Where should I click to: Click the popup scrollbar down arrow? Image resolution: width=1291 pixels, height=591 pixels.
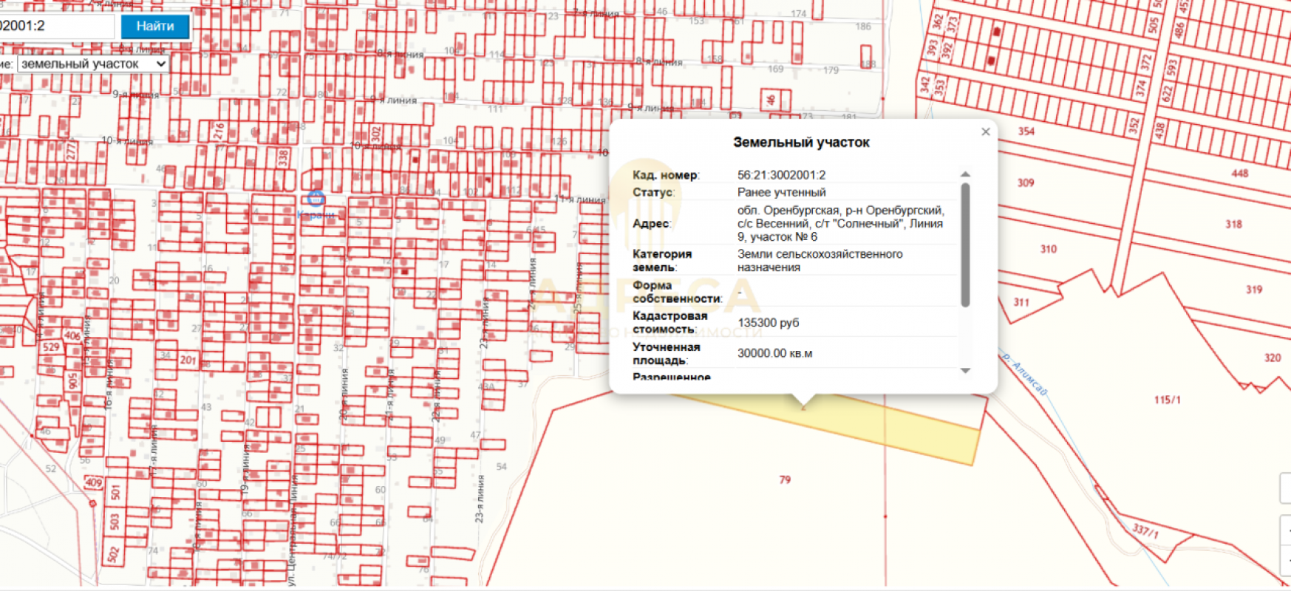click(x=965, y=371)
